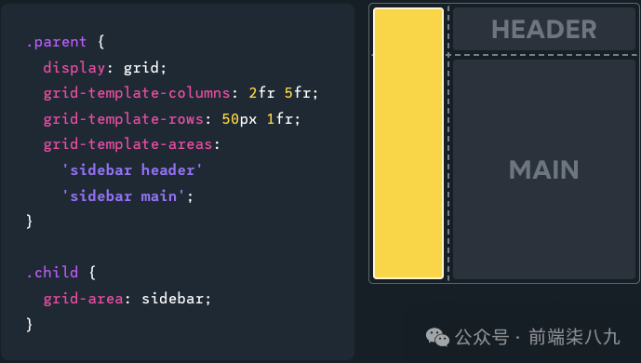Screen dimensions: 641x363
Task: Click the sidebar value in .child rule
Action: pos(172,299)
